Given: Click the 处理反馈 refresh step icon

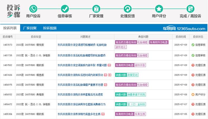Looking at the screenshot, I should point(127,9).
